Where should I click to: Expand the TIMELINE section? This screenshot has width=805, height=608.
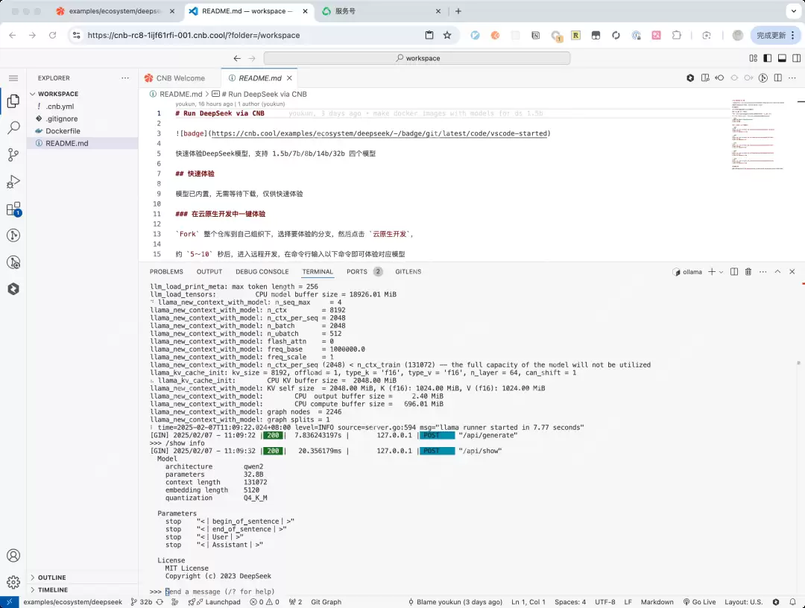pyautogui.click(x=52, y=590)
